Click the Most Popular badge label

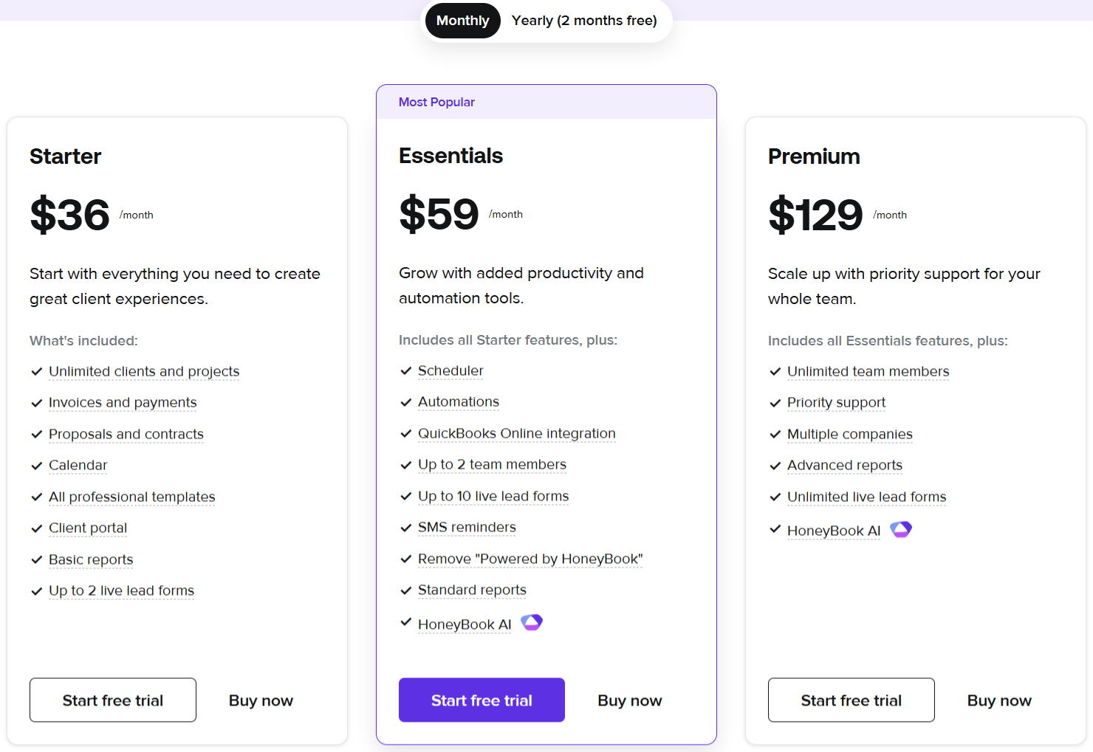pyautogui.click(x=436, y=102)
